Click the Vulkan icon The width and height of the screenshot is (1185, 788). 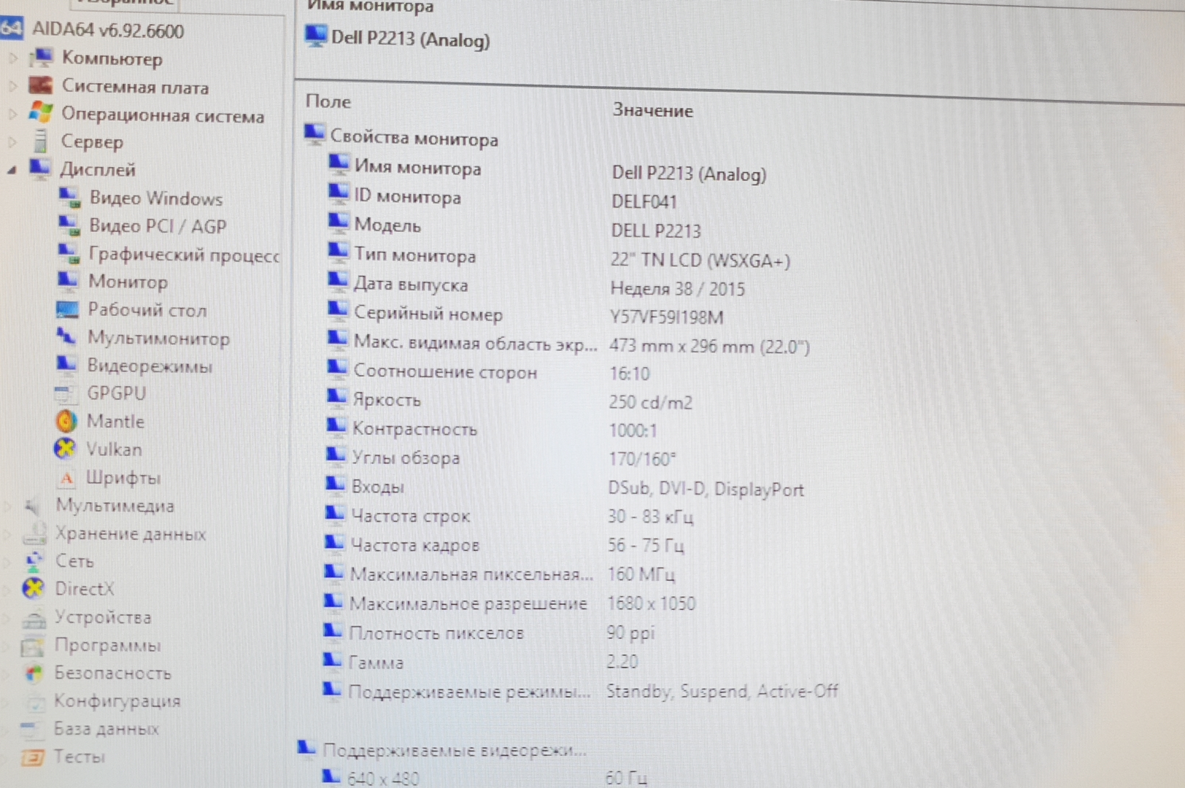click(65, 448)
